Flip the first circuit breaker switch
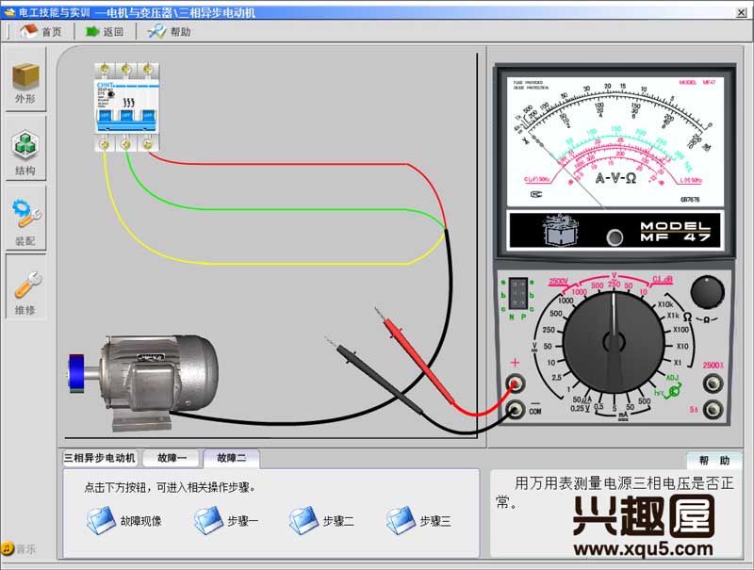 (x=105, y=115)
